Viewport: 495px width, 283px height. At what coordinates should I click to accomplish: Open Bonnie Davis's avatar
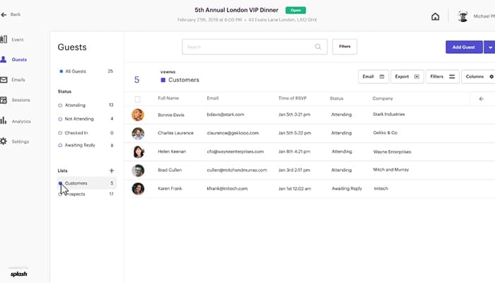[138, 114]
